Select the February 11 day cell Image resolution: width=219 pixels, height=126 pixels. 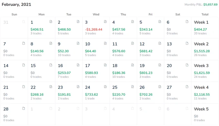pyautogui.click(x=123, y=49)
